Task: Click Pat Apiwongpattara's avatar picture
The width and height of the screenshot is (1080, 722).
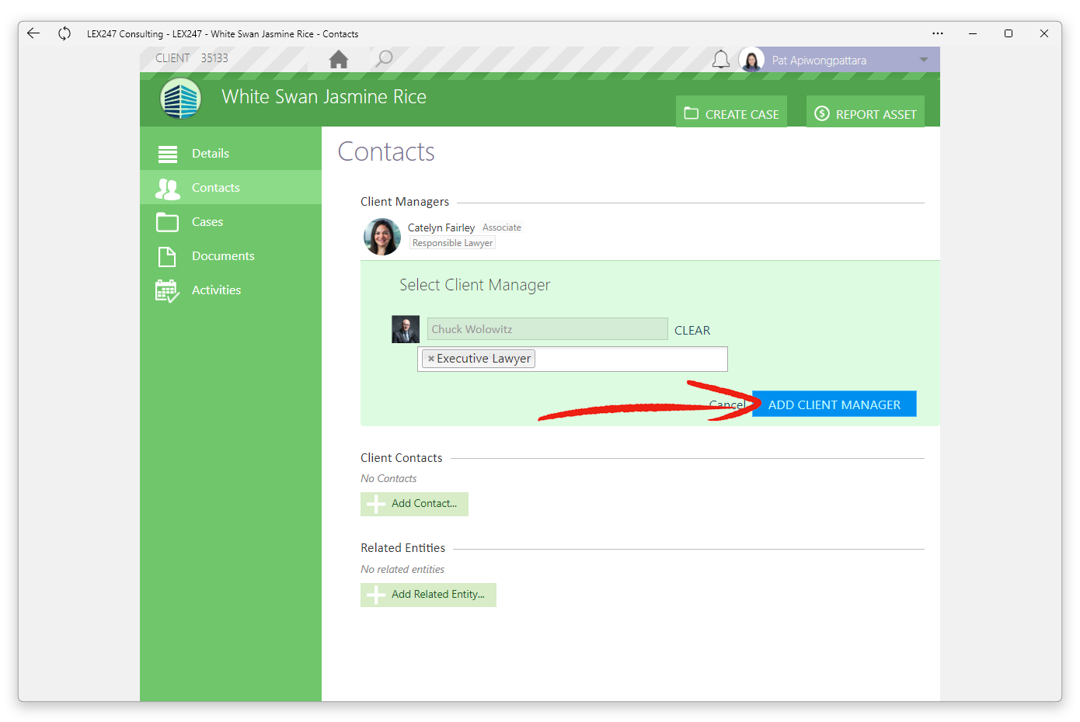Action: pos(751,60)
